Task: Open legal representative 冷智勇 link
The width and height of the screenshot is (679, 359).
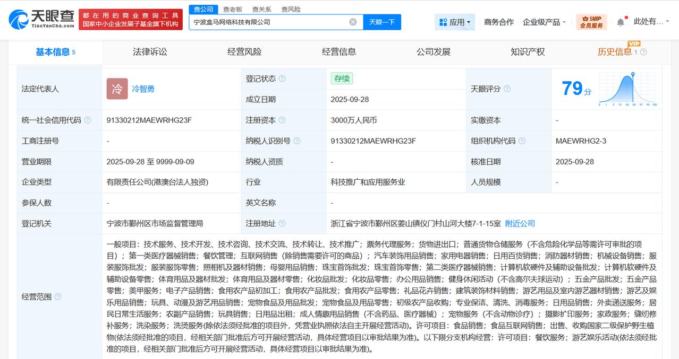Action: coord(143,89)
